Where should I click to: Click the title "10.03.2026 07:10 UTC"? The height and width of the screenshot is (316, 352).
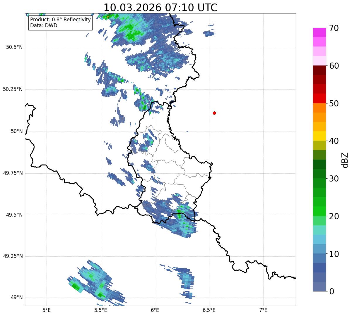click(160, 7)
